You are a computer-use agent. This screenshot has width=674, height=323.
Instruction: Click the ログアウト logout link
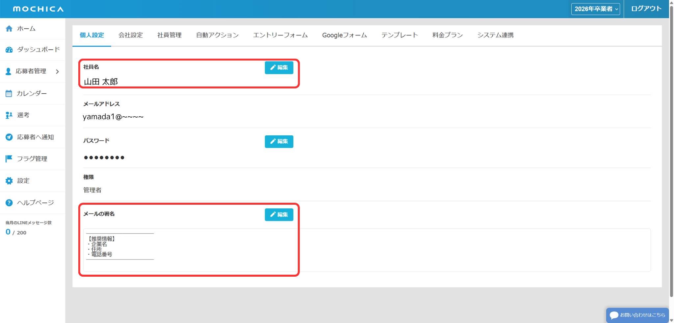(x=646, y=9)
